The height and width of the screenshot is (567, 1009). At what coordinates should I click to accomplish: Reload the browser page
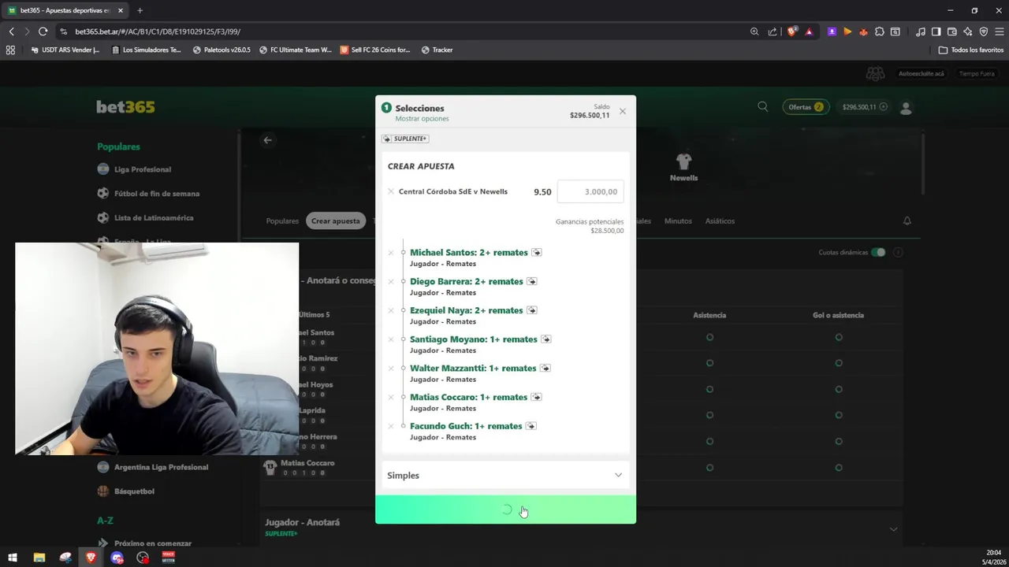coord(43,31)
